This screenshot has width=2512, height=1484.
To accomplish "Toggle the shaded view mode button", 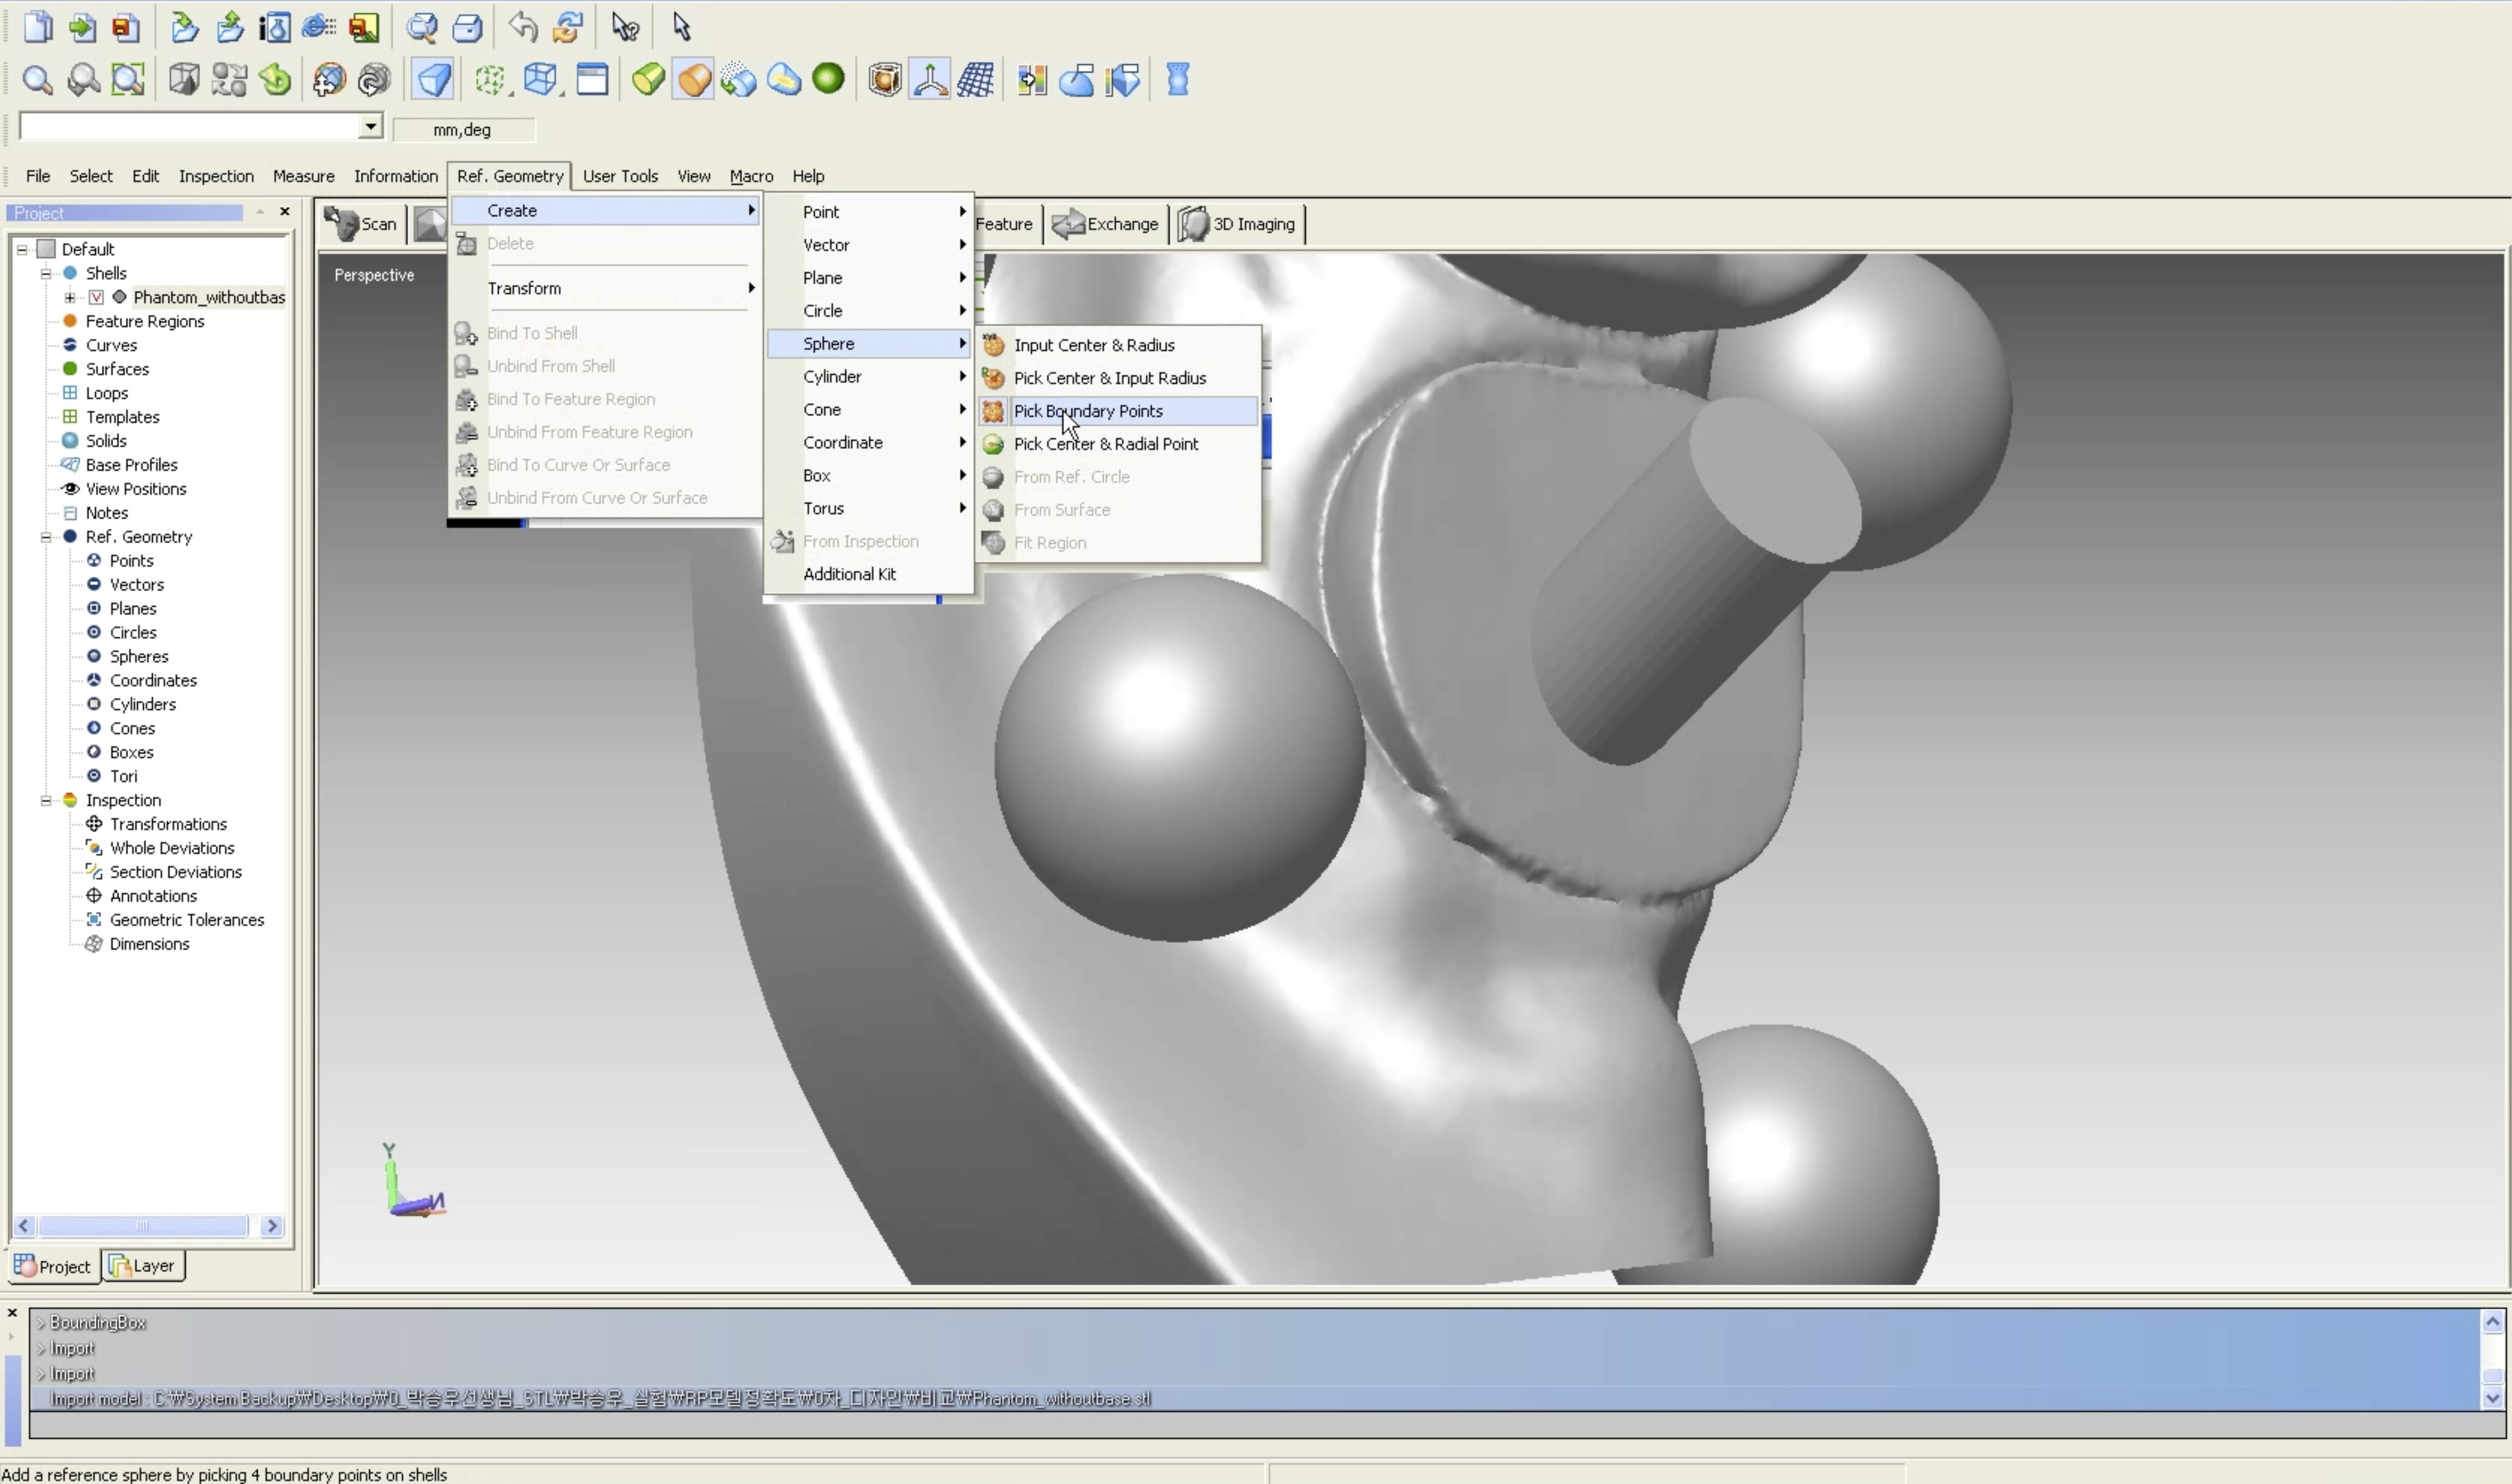I will click(x=433, y=79).
